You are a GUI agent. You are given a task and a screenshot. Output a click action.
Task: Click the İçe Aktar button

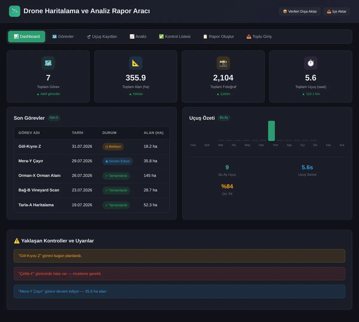337,11
